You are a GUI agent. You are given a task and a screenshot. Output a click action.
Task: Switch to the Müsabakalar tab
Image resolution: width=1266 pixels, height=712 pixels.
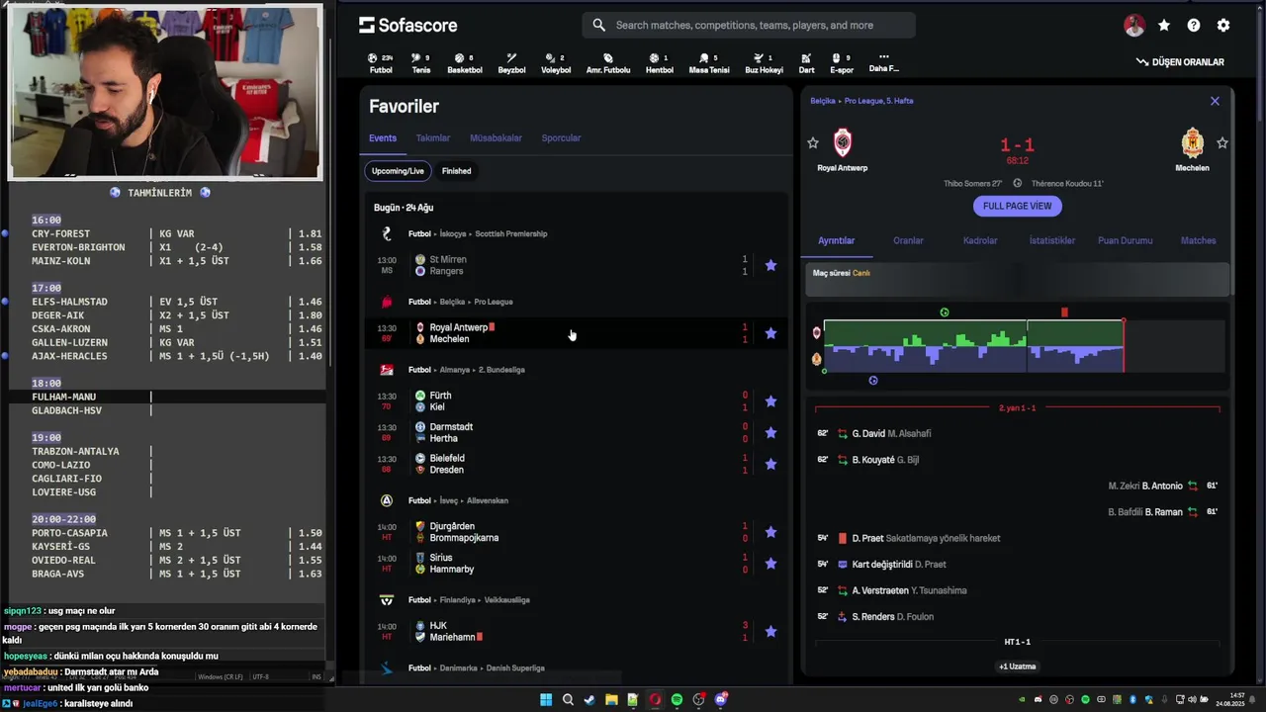pyautogui.click(x=496, y=138)
